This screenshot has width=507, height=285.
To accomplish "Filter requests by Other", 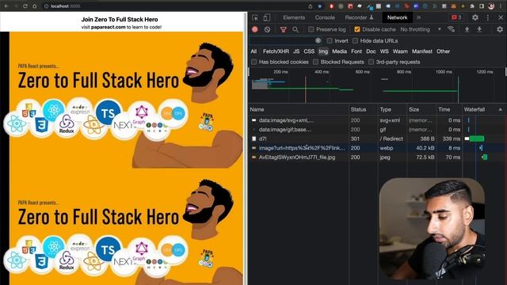I will click(443, 51).
